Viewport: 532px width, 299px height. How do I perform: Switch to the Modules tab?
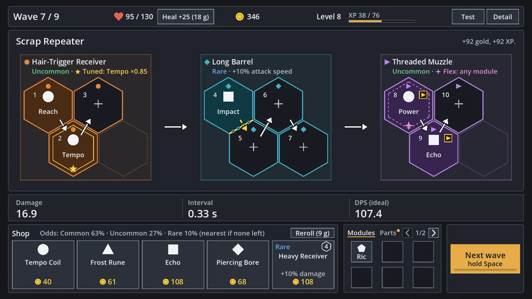361,233
